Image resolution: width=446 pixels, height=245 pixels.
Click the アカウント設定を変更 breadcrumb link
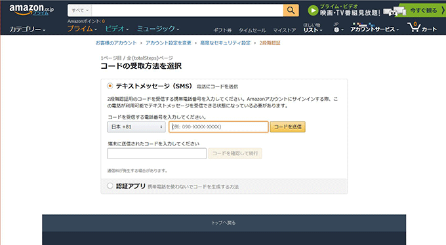pos(169,43)
